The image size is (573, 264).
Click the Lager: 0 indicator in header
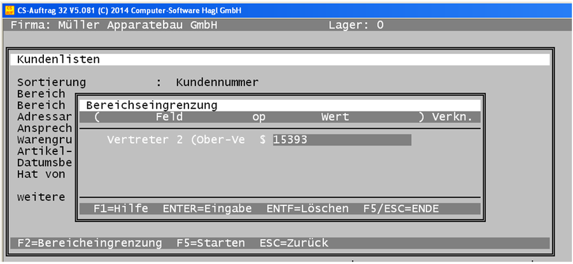coord(356,25)
